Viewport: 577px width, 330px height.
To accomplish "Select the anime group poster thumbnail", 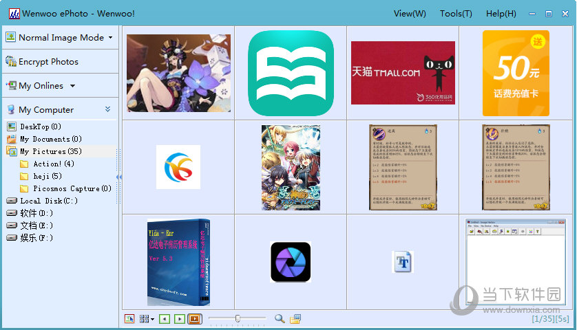I will (x=291, y=168).
